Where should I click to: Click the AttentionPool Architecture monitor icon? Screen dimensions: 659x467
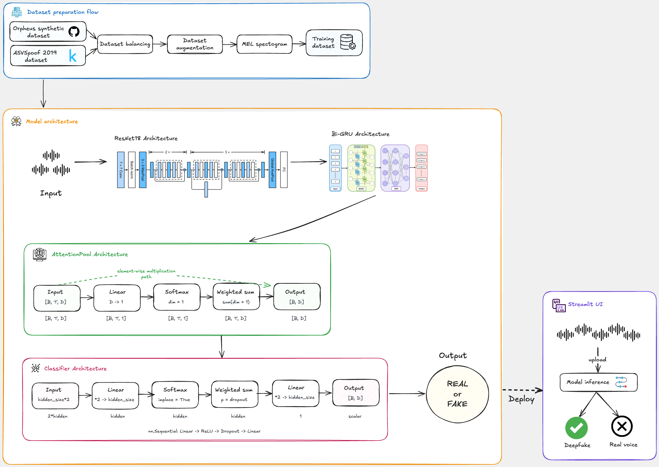coord(40,254)
